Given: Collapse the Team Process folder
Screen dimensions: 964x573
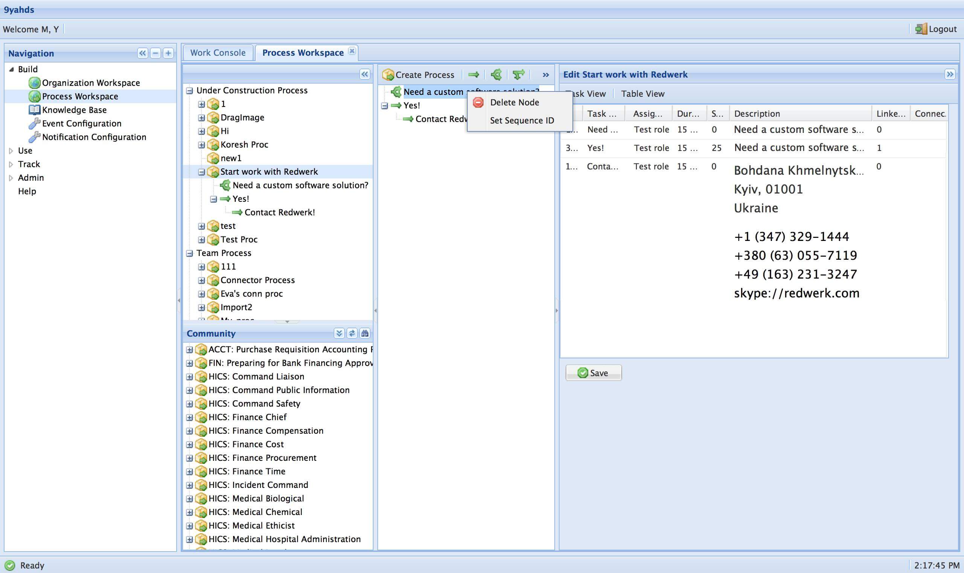Looking at the screenshot, I should (190, 253).
